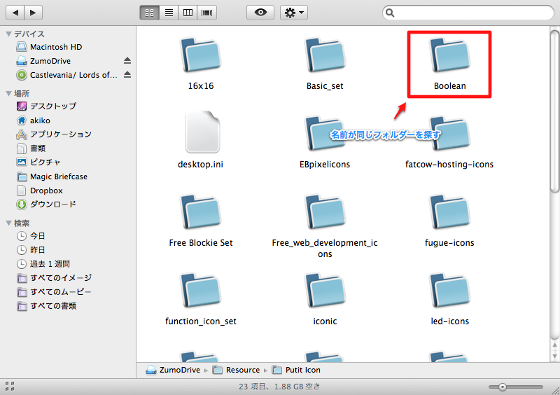Select the Free Blockie Set folder
Screen dimensions: 560x395
(201, 212)
